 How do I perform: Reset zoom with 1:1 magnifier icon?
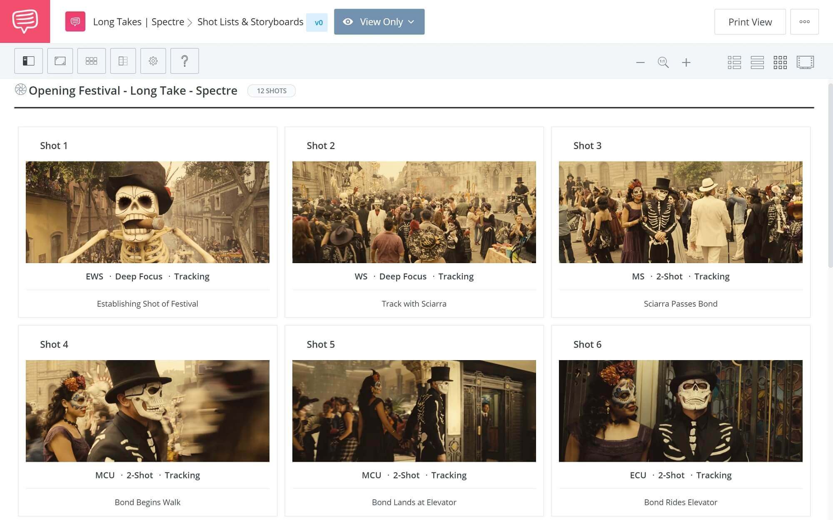(663, 62)
